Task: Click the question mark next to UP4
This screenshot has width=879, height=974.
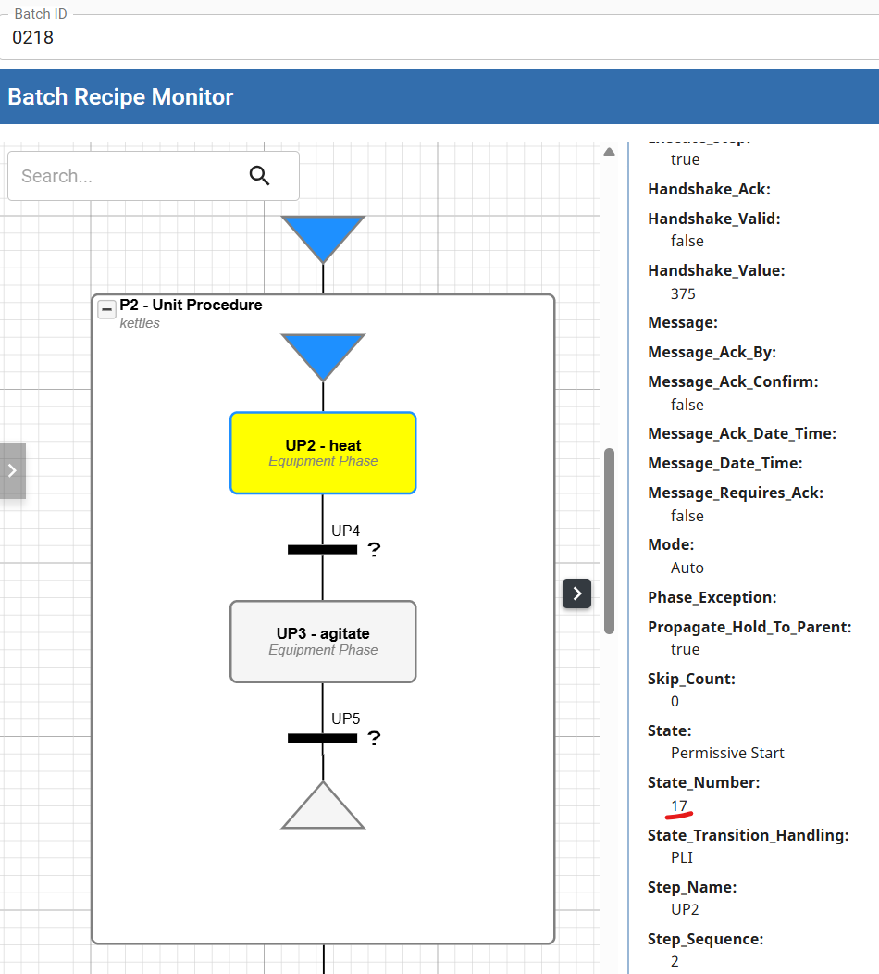Action: click(x=374, y=550)
